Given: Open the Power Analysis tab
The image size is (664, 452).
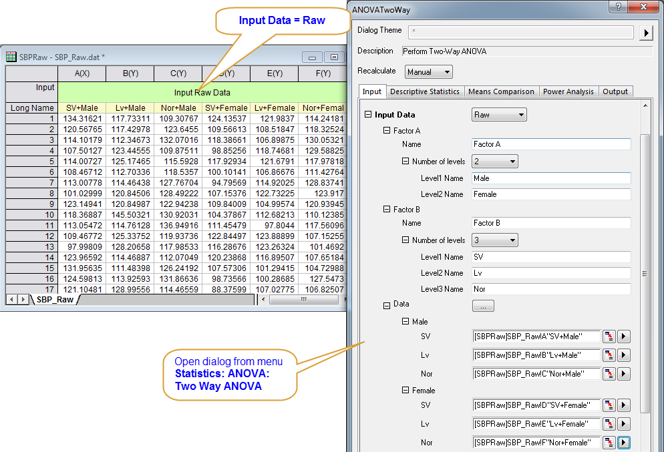Looking at the screenshot, I should pos(568,91).
